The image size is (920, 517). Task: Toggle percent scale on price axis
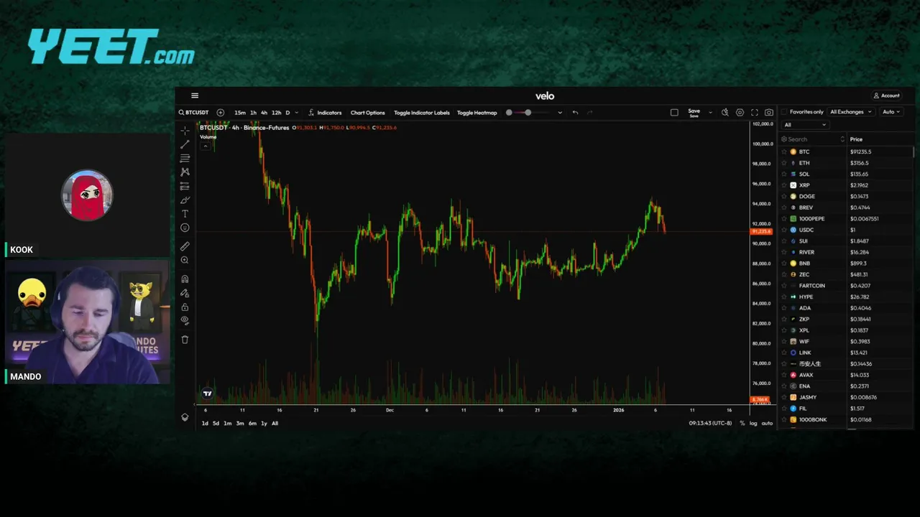(x=742, y=423)
